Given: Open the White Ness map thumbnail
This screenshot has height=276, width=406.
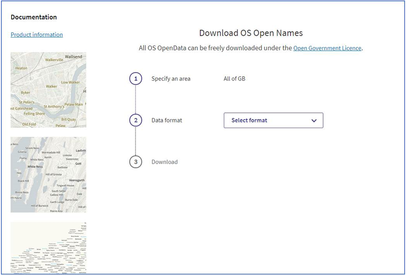Looking at the screenshot, I should (x=48, y=174).
